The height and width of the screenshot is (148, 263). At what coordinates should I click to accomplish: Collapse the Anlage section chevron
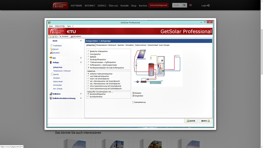tap(81, 62)
